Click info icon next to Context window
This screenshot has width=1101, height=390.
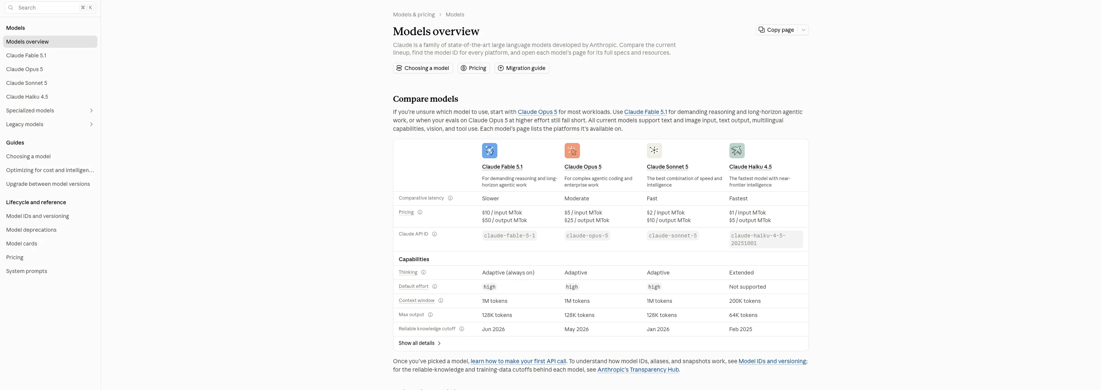click(441, 301)
